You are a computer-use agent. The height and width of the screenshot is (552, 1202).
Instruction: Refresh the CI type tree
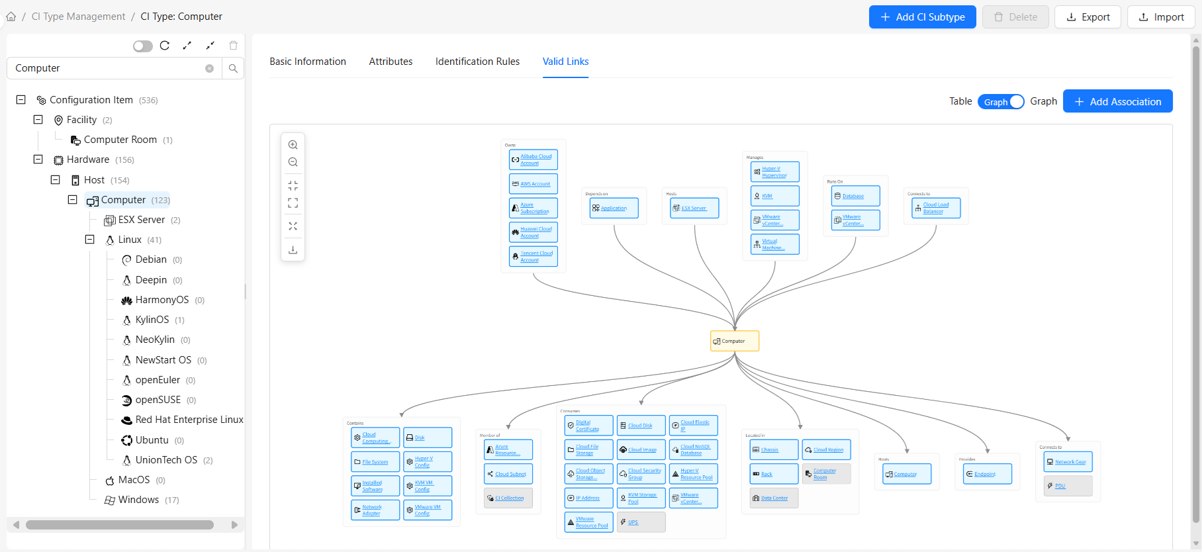[x=165, y=46]
